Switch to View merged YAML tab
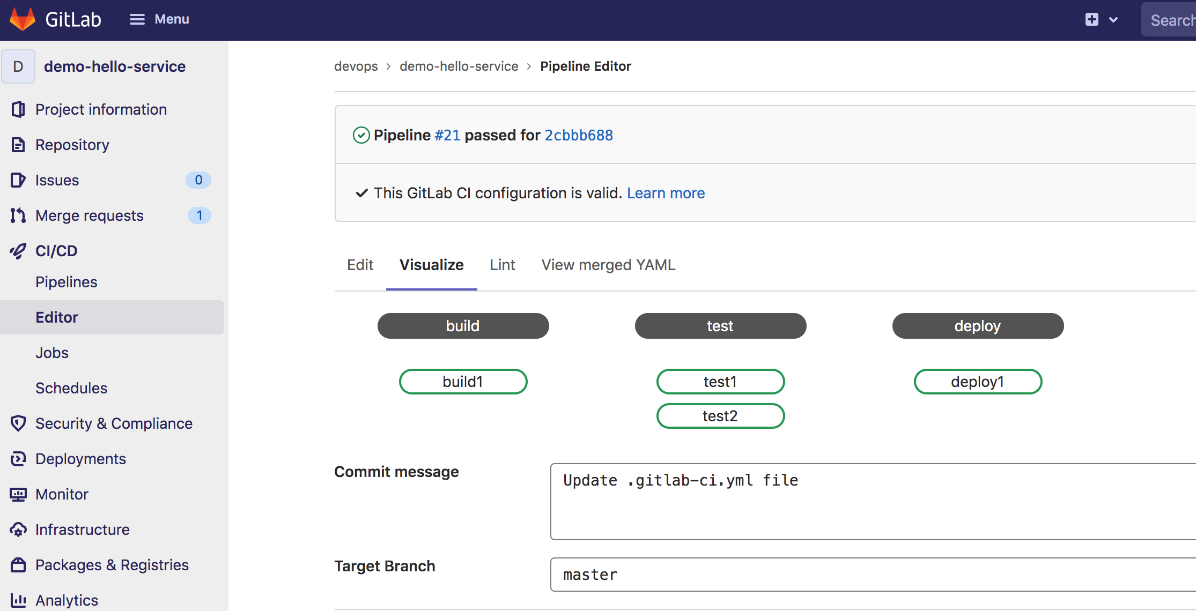Viewport: 1196px width, 611px height. [608, 265]
